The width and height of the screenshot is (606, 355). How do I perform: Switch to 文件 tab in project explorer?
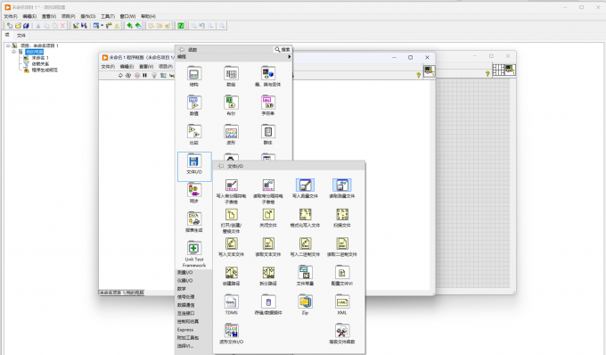(20, 35)
